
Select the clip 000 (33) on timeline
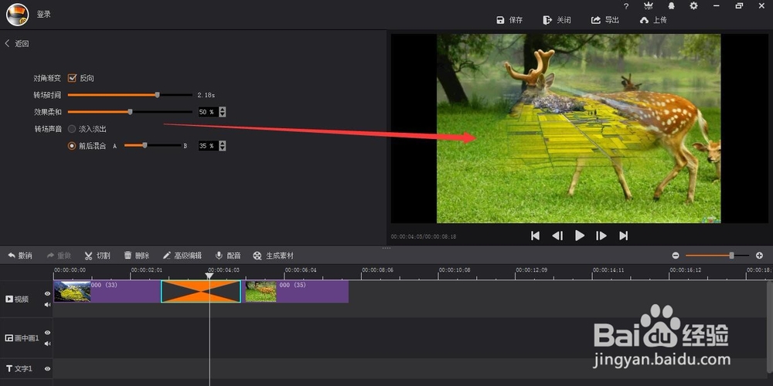tap(107, 292)
